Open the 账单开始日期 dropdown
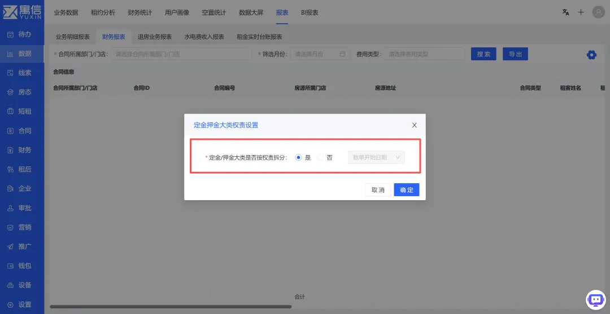 coord(377,157)
